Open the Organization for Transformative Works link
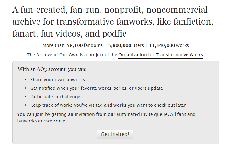 click(x=161, y=55)
